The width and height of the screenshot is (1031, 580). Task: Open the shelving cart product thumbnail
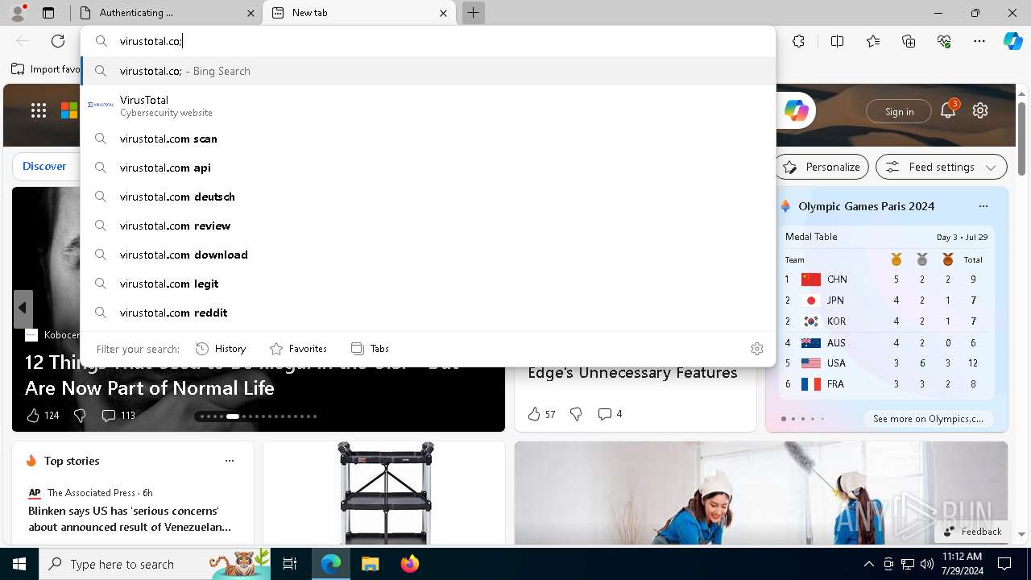385,493
